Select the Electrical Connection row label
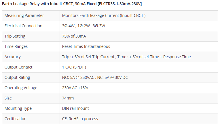 click(23, 26)
